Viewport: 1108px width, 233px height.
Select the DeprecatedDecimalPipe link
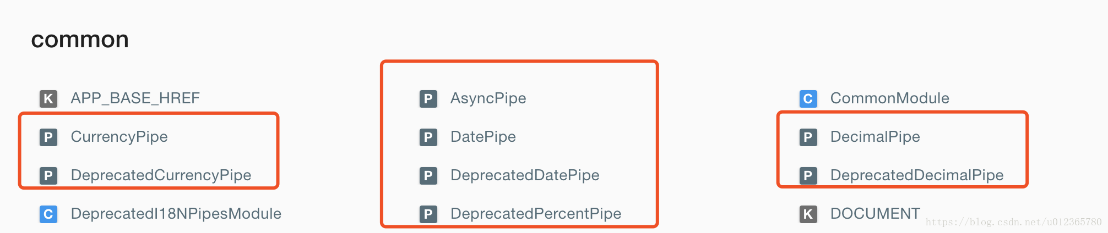coord(917,175)
